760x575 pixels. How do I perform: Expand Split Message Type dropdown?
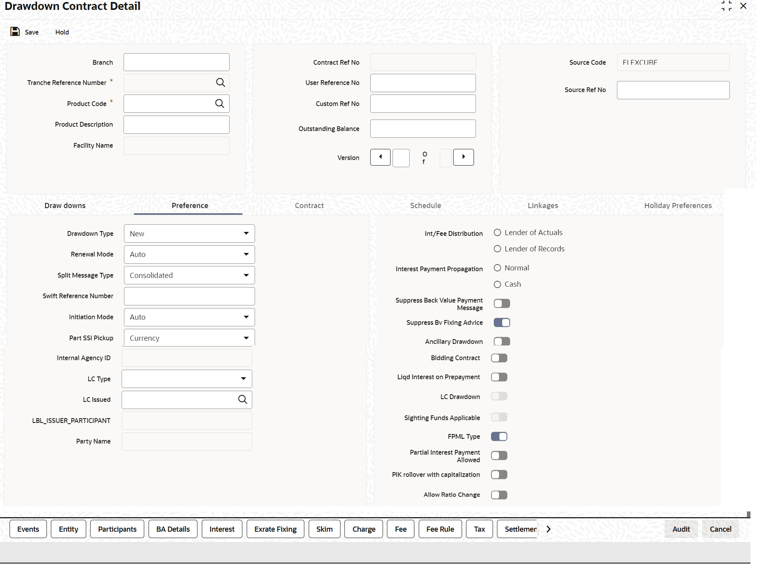(190, 275)
